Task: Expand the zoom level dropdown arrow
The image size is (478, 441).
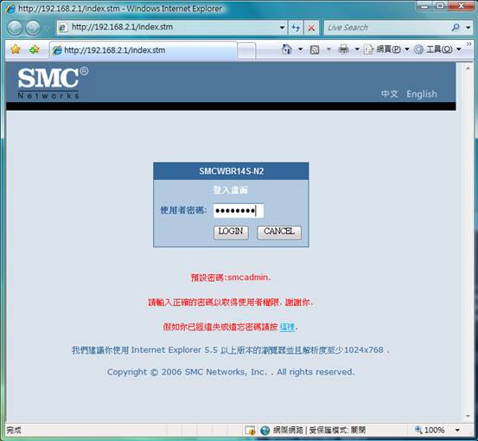Action: (x=457, y=431)
